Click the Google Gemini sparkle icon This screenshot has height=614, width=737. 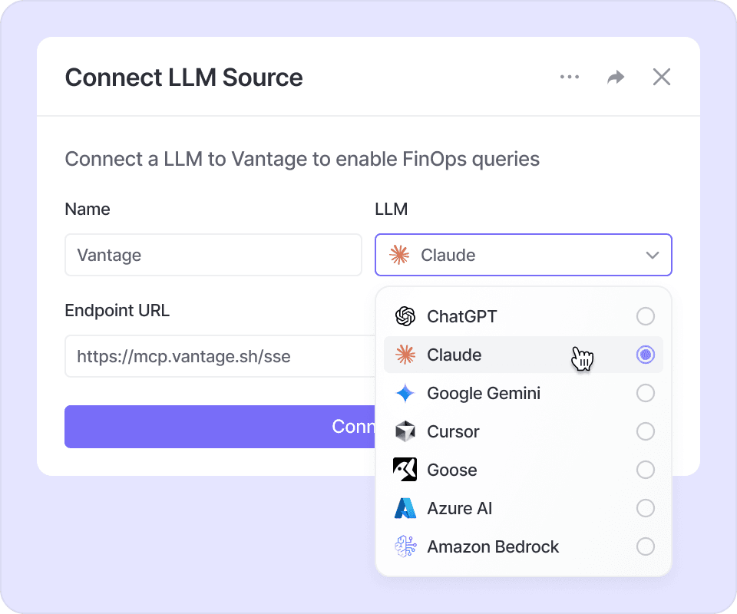point(405,393)
